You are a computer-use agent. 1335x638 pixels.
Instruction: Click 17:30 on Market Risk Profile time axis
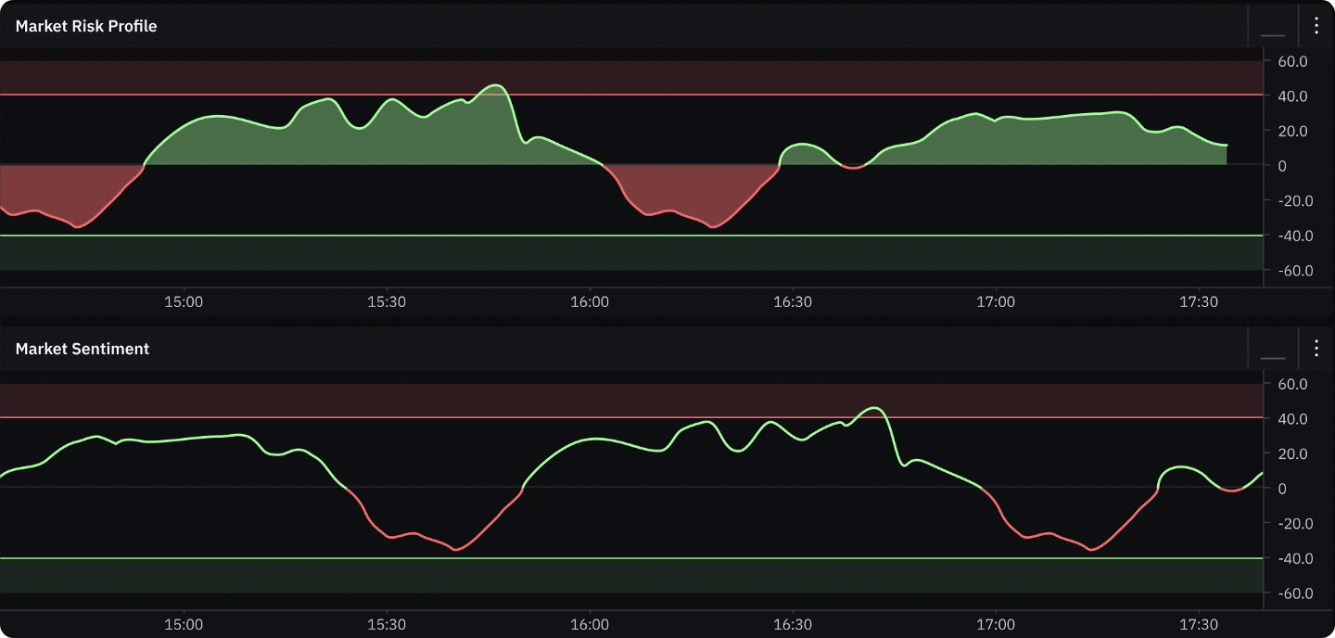(1198, 302)
